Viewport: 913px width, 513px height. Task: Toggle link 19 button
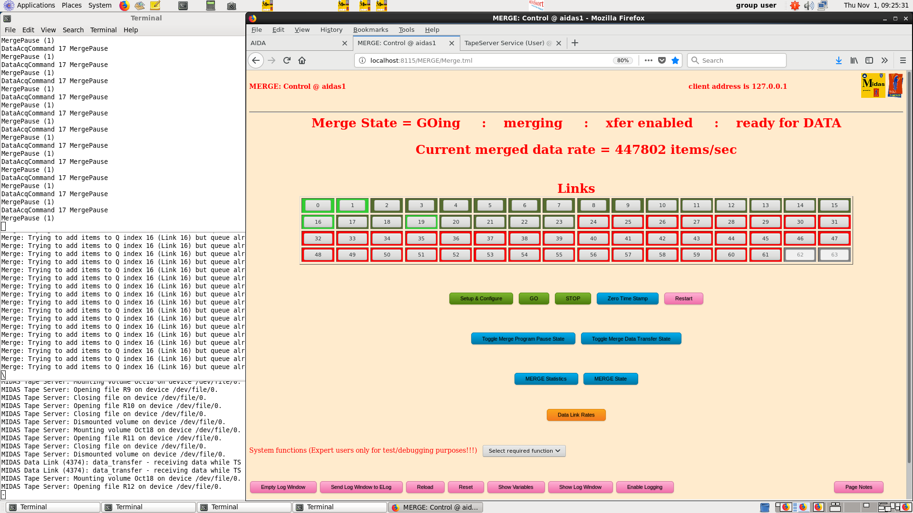[x=421, y=222]
